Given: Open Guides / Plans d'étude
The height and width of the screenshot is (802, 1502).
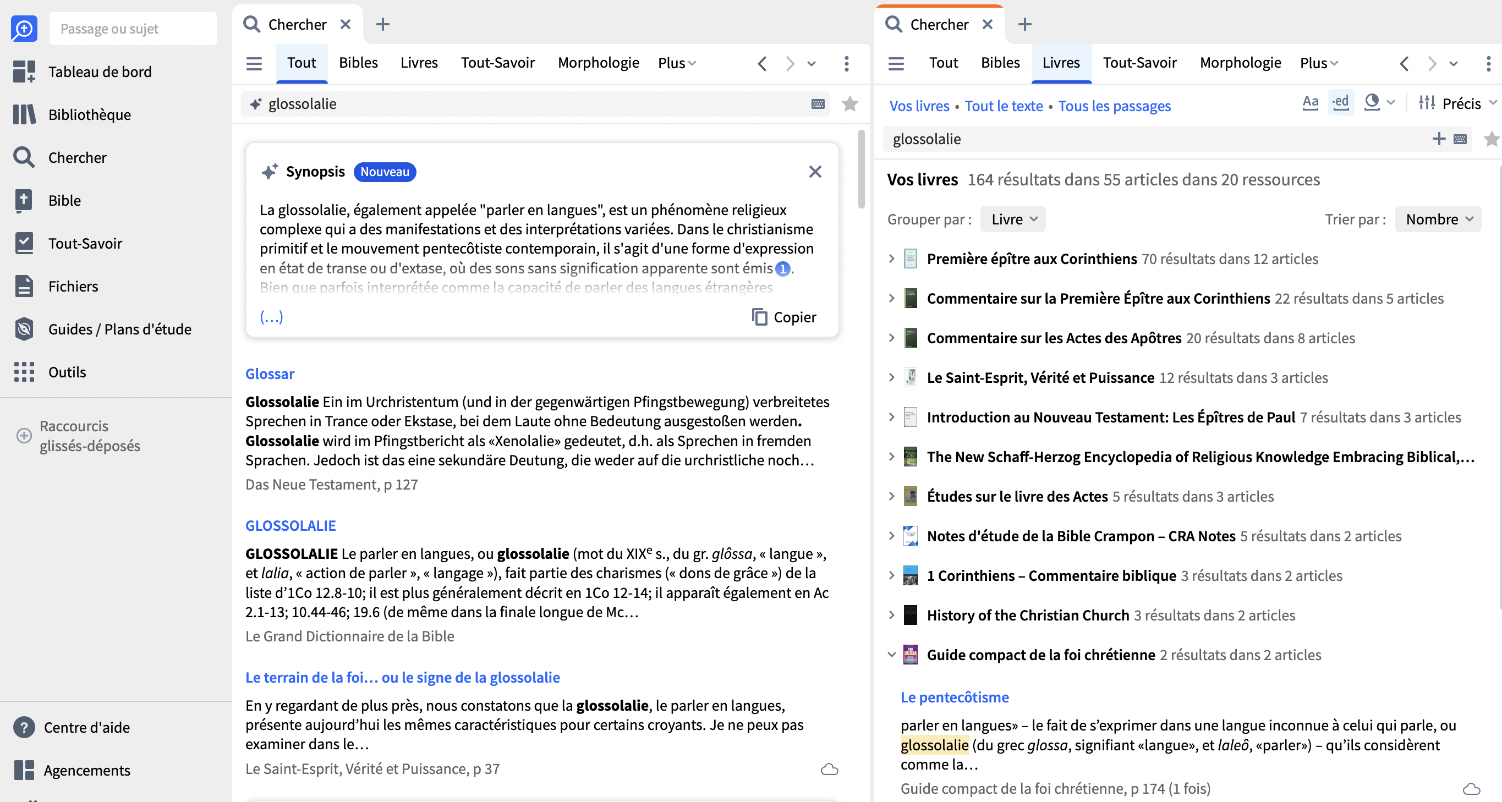Looking at the screenshot, I should [x=102, y=329].
